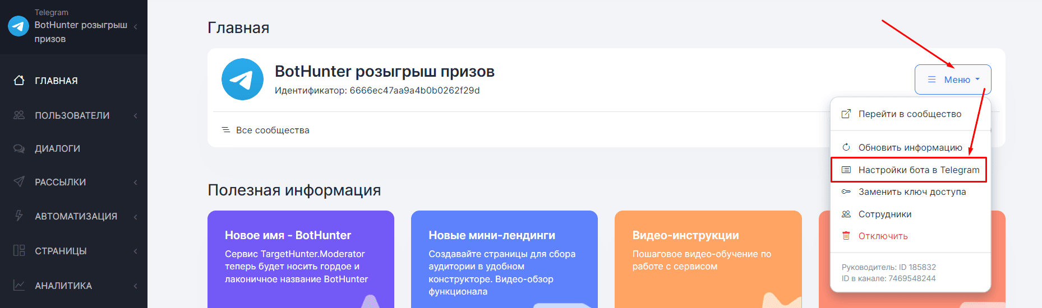
Task: Expand the СТРАНИЦЫ submenu chevron
Action: [135, 251]
